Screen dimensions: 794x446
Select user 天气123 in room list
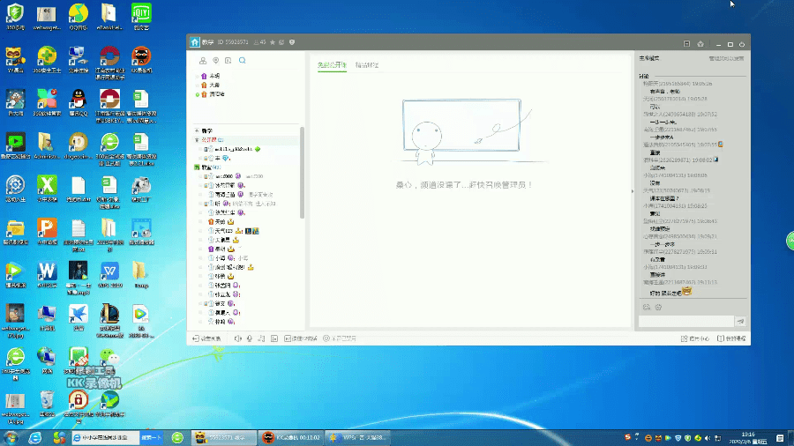tap(223, 231)
